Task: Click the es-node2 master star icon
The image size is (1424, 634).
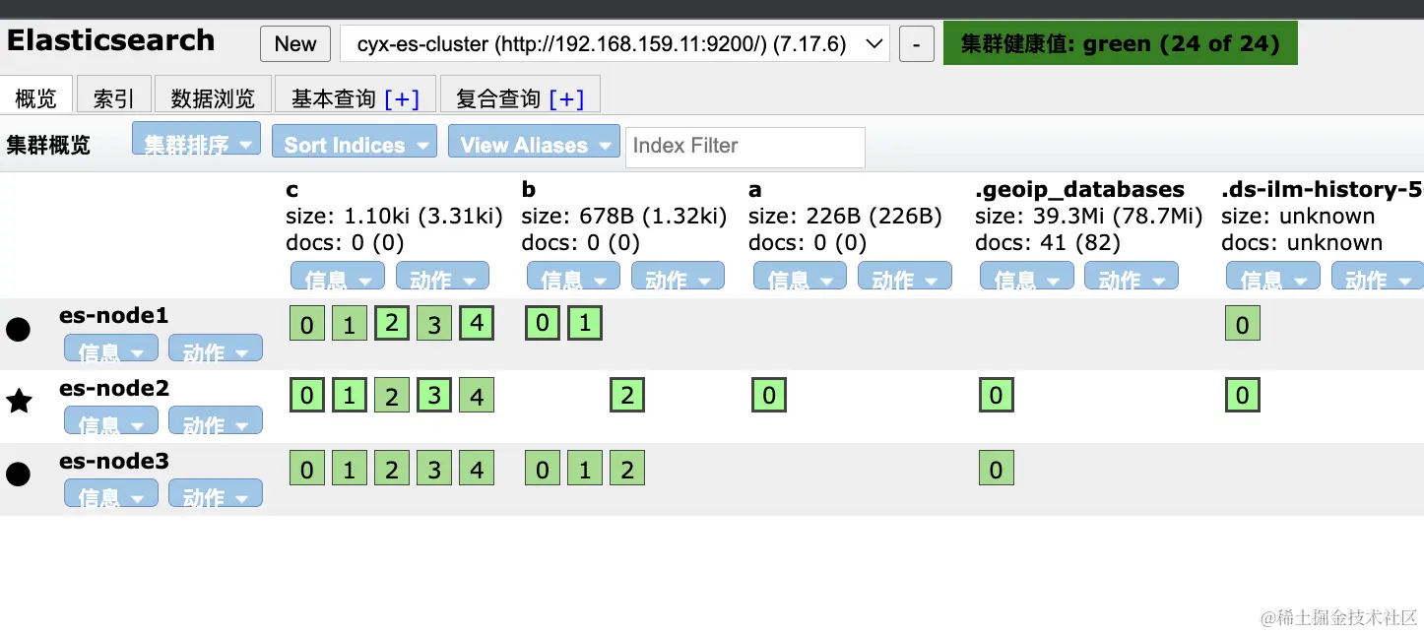Action: pos(19,400)
